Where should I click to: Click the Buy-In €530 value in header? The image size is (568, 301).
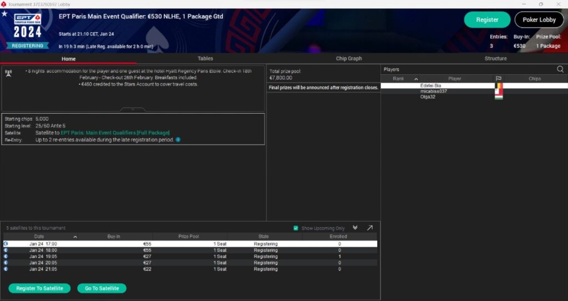(519, 46)
